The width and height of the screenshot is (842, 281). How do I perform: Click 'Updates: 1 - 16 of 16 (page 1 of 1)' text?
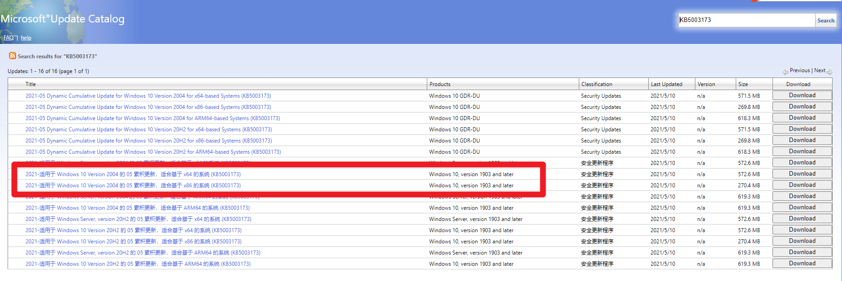pyautogui.click(x=48, y=71)
